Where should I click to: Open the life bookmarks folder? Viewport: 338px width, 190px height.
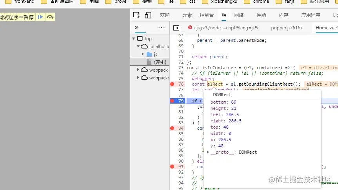coord(166,2)
